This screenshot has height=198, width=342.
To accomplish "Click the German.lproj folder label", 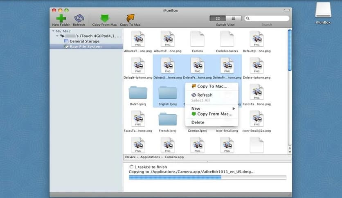I will (x=197, y=131).
